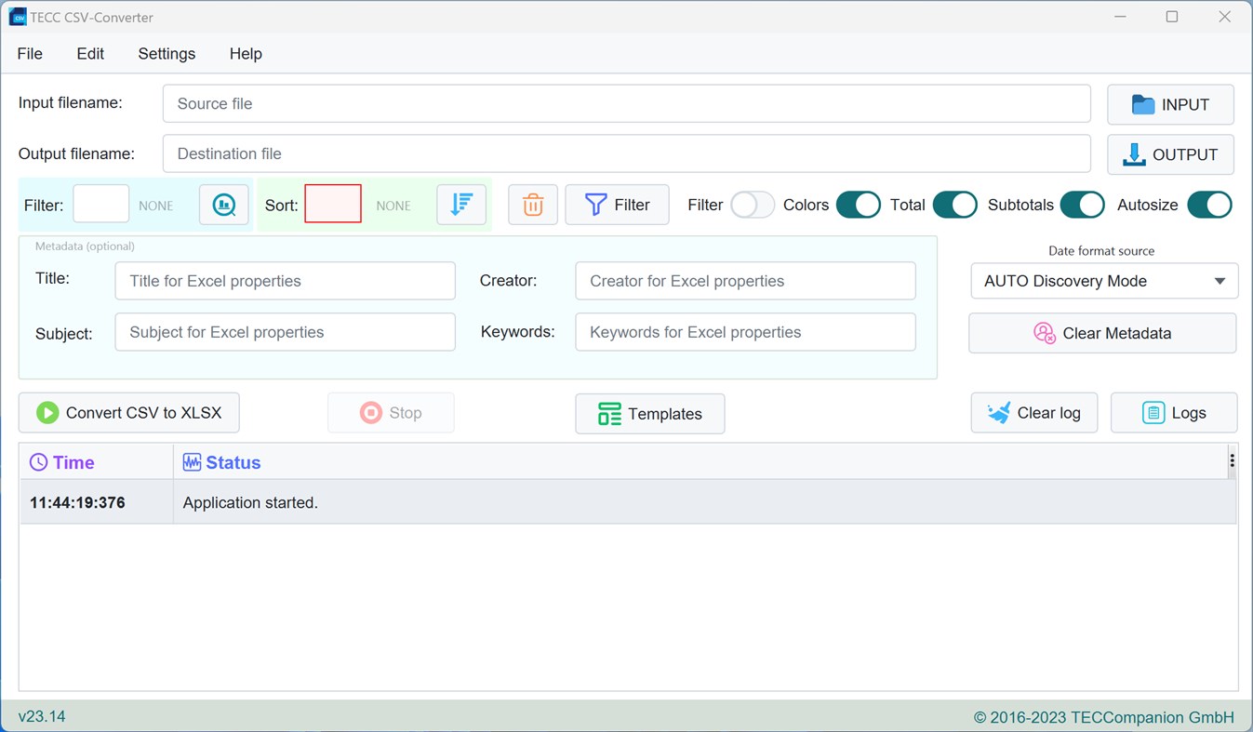
Task: Click the INPUT folder button
Action: 1170,104
